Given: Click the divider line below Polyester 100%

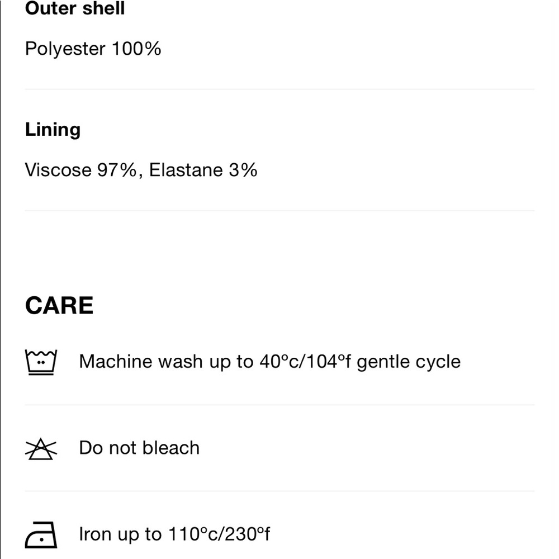Looking at the screenshot, I should (x=280, y=89).
